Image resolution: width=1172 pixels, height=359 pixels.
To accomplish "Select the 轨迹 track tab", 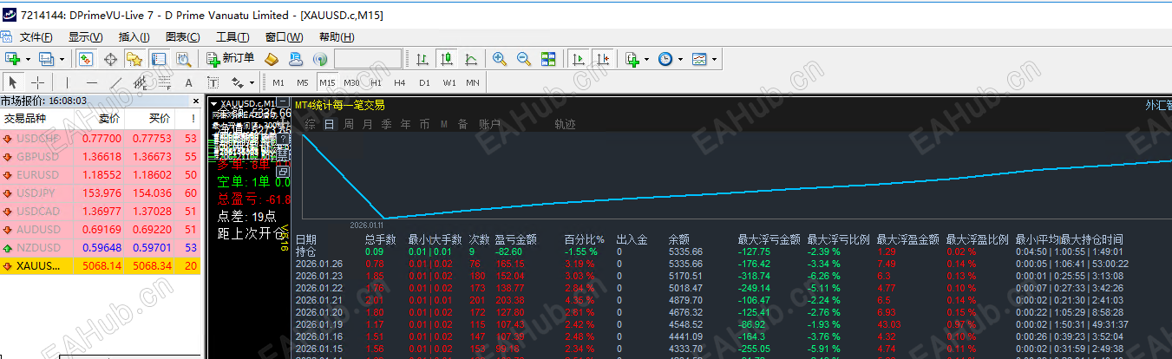I will (x=566, y=124).
